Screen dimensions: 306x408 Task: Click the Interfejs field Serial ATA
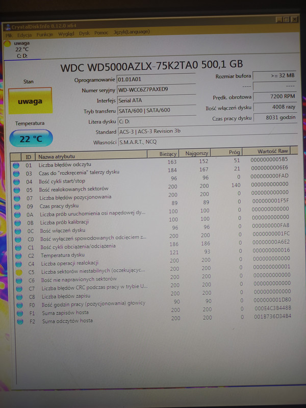tap(157, 100)
